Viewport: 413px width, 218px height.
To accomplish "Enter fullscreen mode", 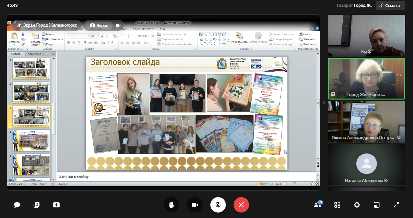I will click(396, 205).
